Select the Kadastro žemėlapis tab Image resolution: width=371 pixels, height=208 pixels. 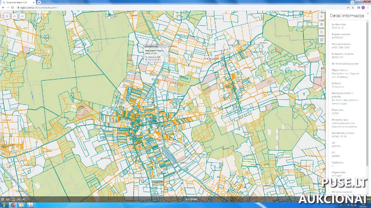click(x=18, y=2)
